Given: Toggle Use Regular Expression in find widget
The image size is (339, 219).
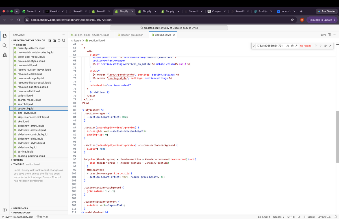Looking at the screenshot, I should pyautogui.click(x=296, y=46).
